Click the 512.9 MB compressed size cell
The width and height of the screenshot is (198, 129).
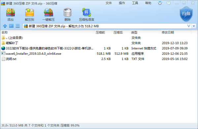pos(121,54)
